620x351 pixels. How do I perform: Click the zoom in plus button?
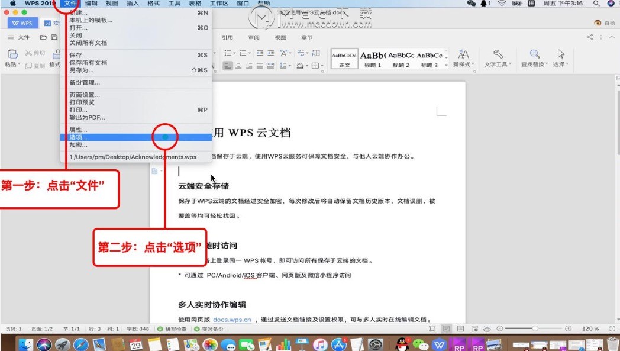[x=568, y=329]
